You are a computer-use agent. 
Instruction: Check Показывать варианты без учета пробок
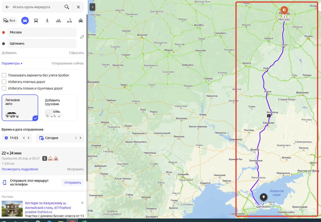[4, 75]
